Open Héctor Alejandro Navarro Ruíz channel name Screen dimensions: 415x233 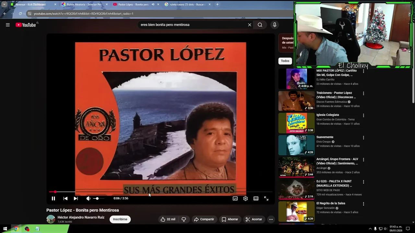81,217
